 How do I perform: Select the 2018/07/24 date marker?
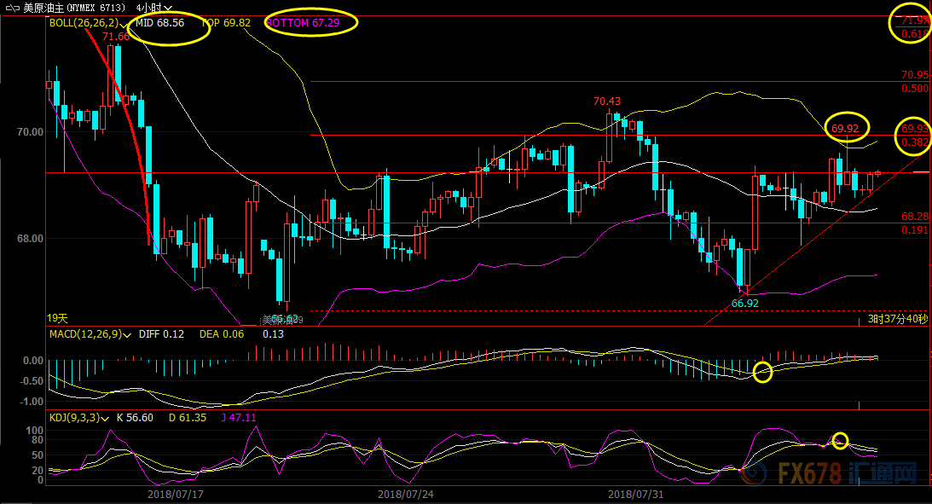405,494
